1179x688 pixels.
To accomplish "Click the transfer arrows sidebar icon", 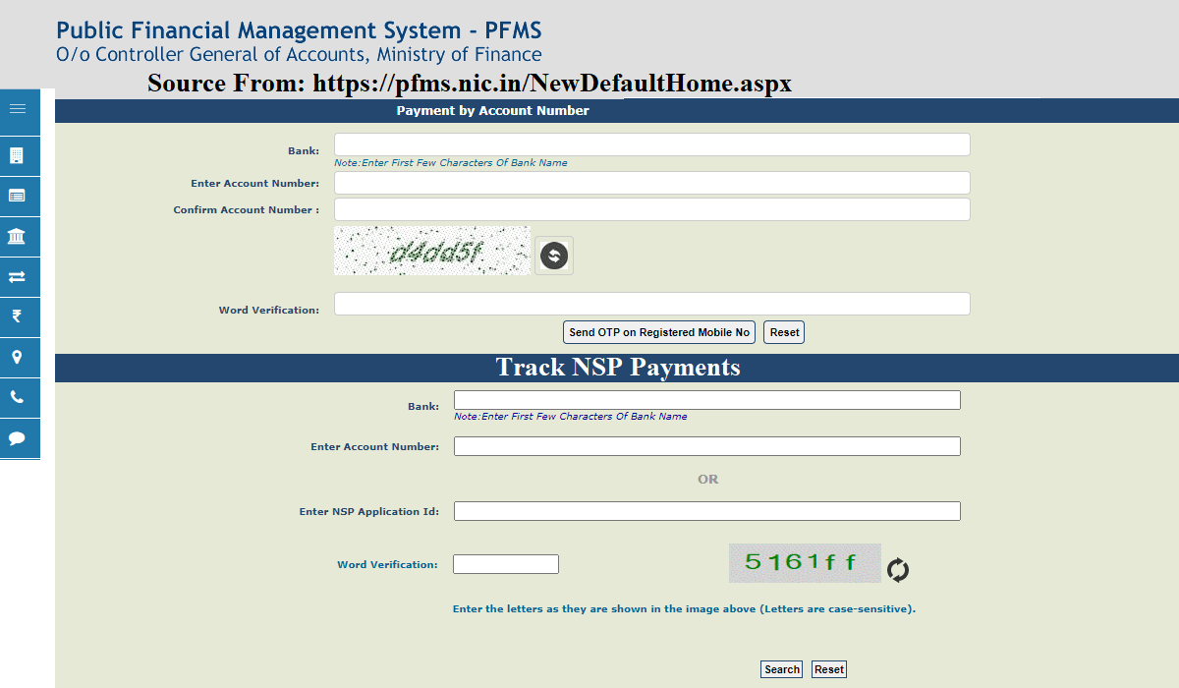I will coord(17,277).
